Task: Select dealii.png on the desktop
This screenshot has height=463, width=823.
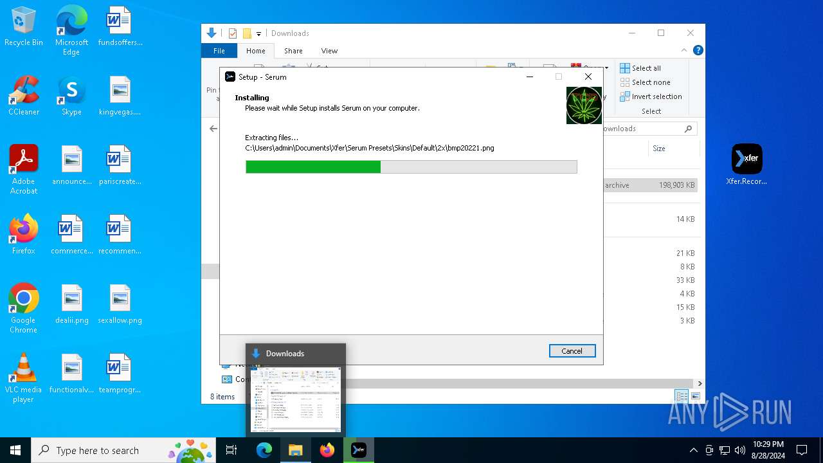Action: click(x=71, y=305)
